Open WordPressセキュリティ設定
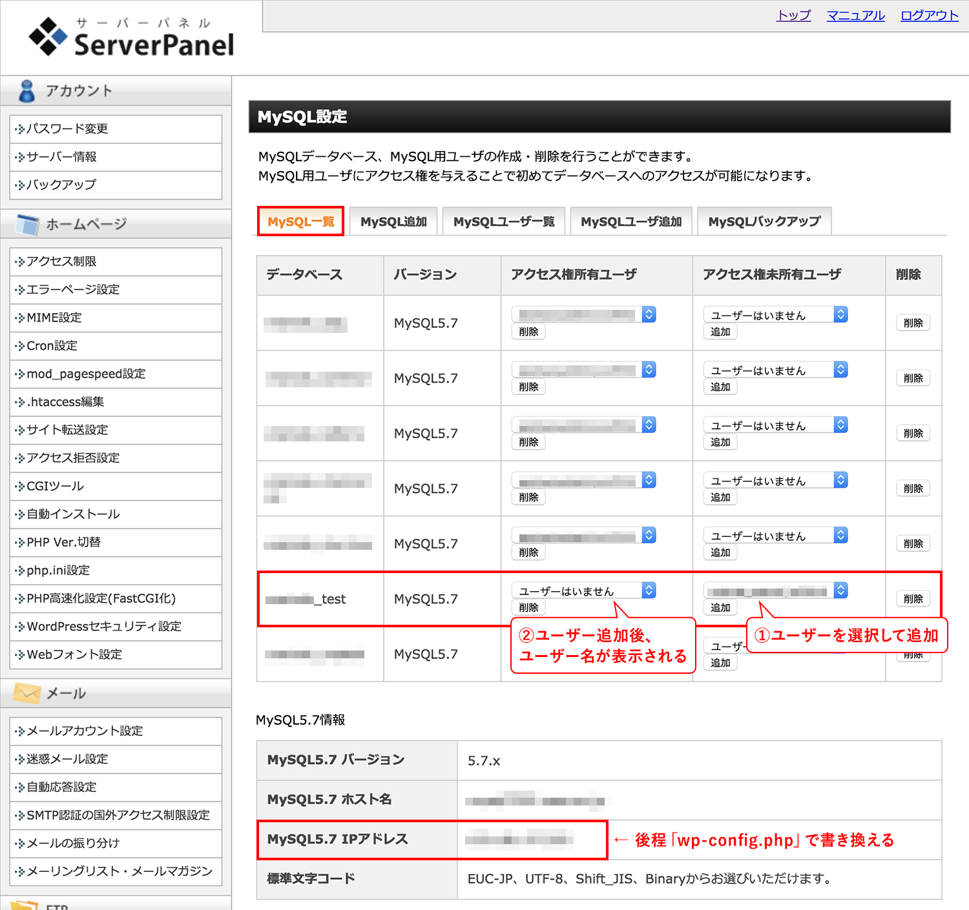This screenshot has width=969, height=910. coord(116,626)
